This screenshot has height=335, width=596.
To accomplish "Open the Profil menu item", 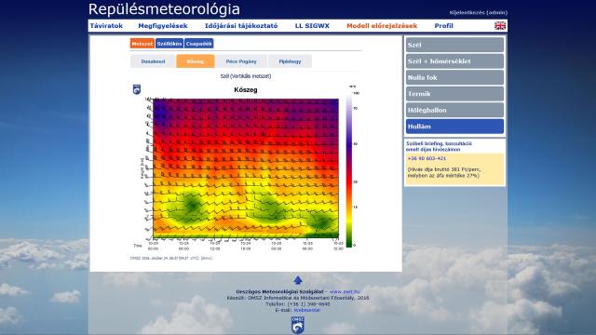I will (x=443, y=26).
